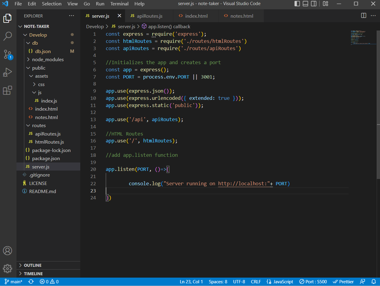Open Source Control showing 1 pending change
The height and width of the screenshot is (286, 380).
click(x=7, y=54)
